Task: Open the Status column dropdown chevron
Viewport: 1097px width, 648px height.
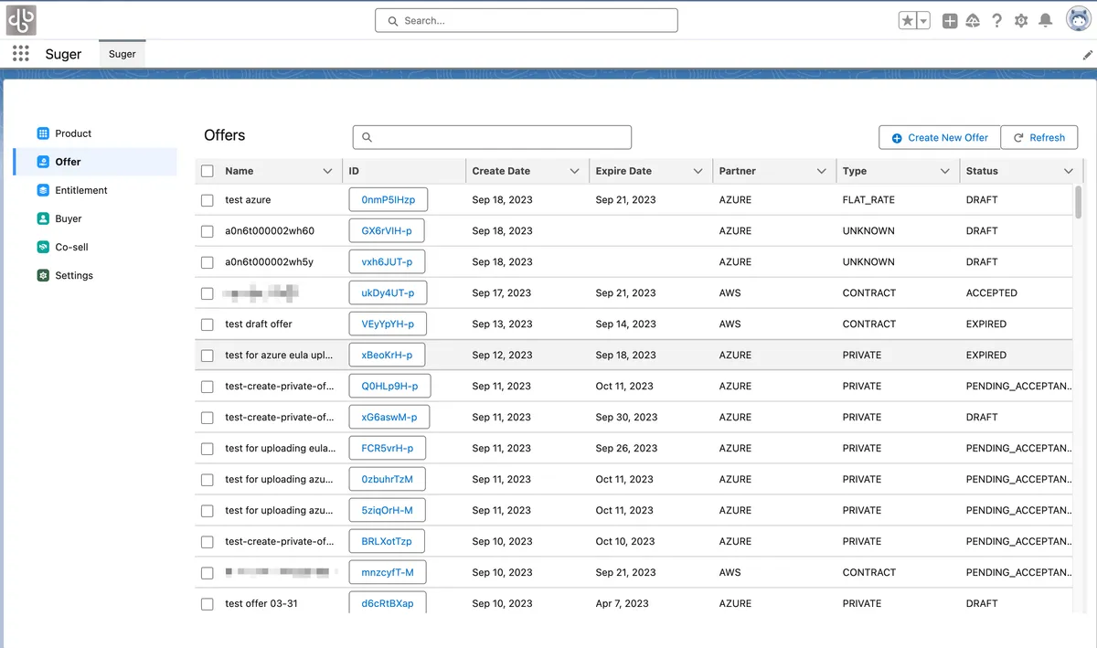Action: pyautogui.click(x=1068, y=171)
